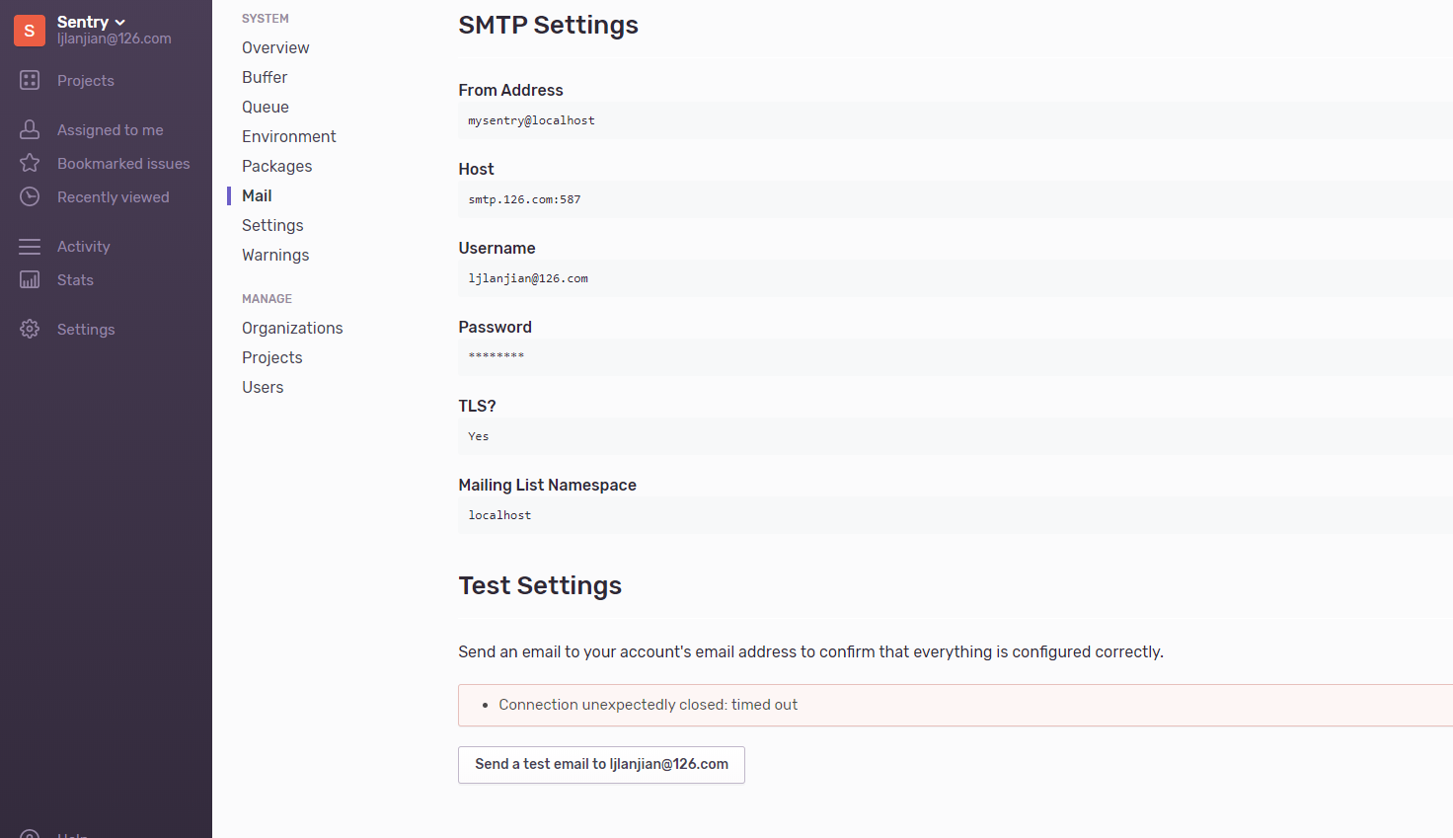Expand the Sentry organization dropdown chevron
The width and height of the screenshot is (1453, 838).
tap(120, 23)
